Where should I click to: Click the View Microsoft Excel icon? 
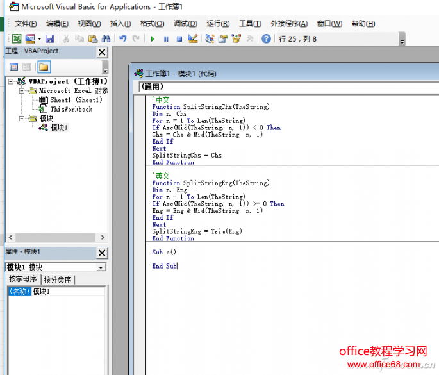coord(17,39)
